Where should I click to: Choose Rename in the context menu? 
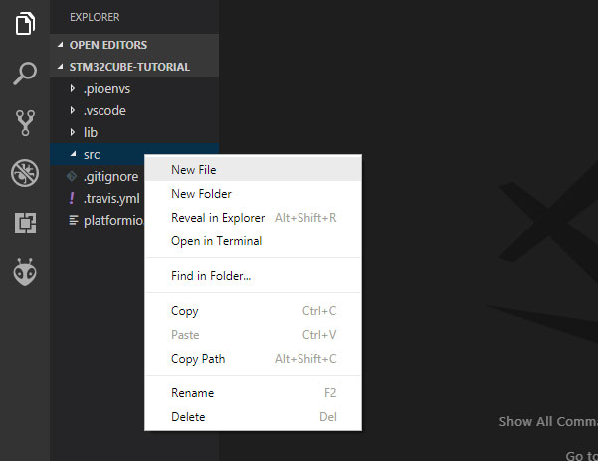[192, 393]
